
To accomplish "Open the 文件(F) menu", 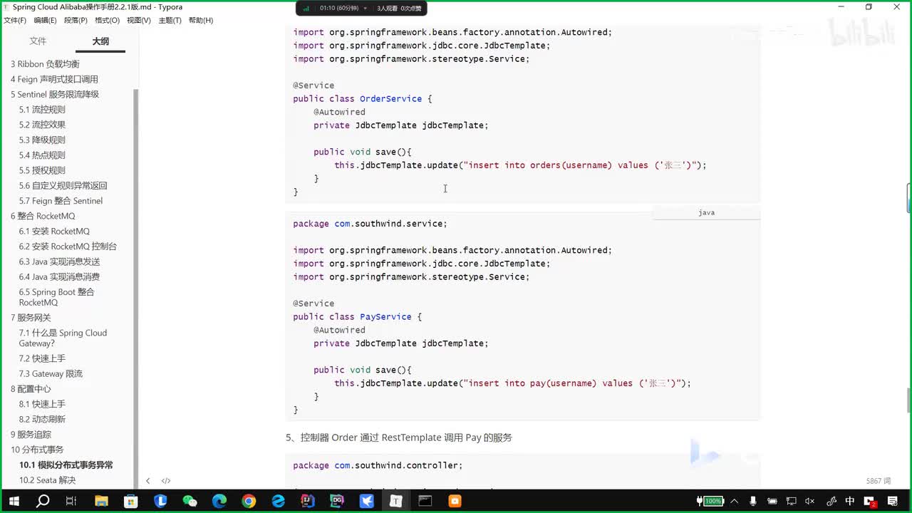I will click(15, 21).
